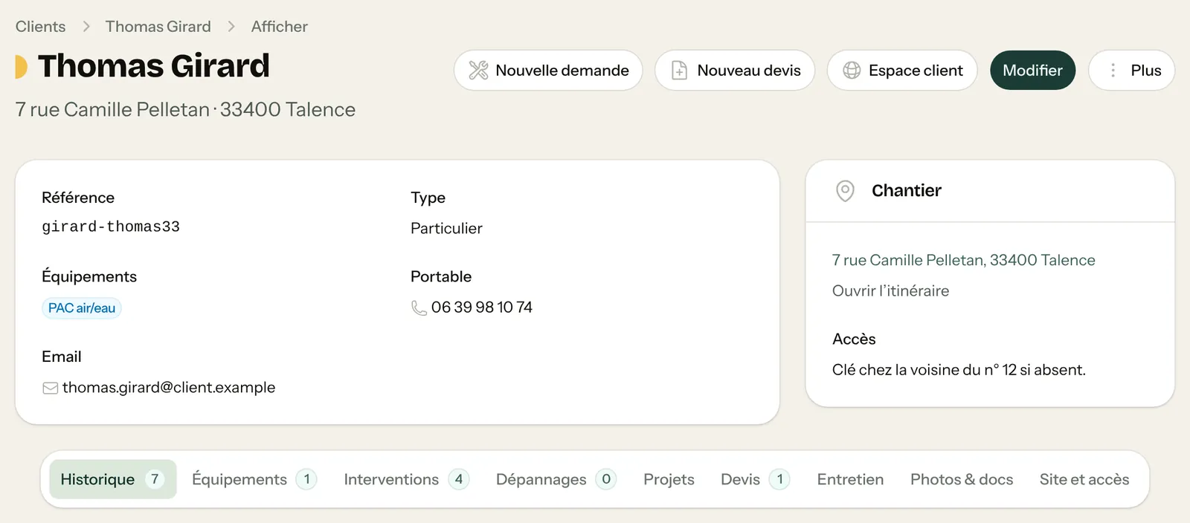This screenshot has height=523, width=1190.
Task: Create a Nouveau devis
Action: click(735, 71)
